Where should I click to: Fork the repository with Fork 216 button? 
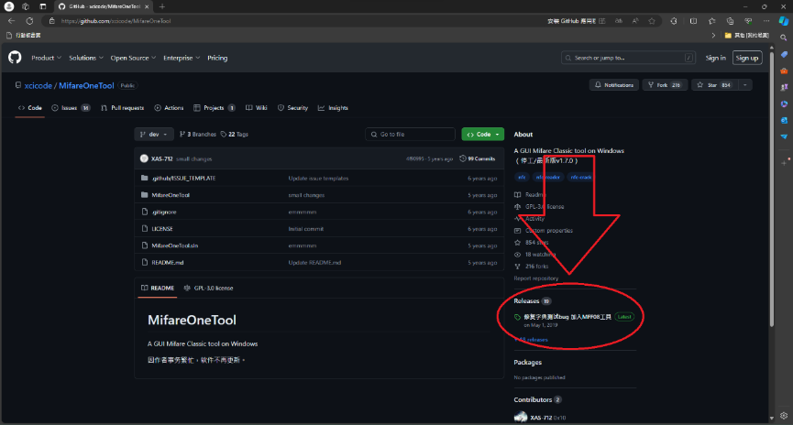(665, 85)
